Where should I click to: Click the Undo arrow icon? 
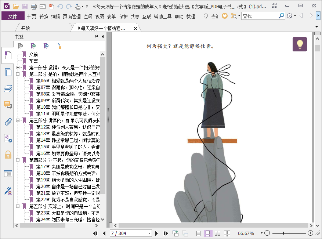pos(60,7)
